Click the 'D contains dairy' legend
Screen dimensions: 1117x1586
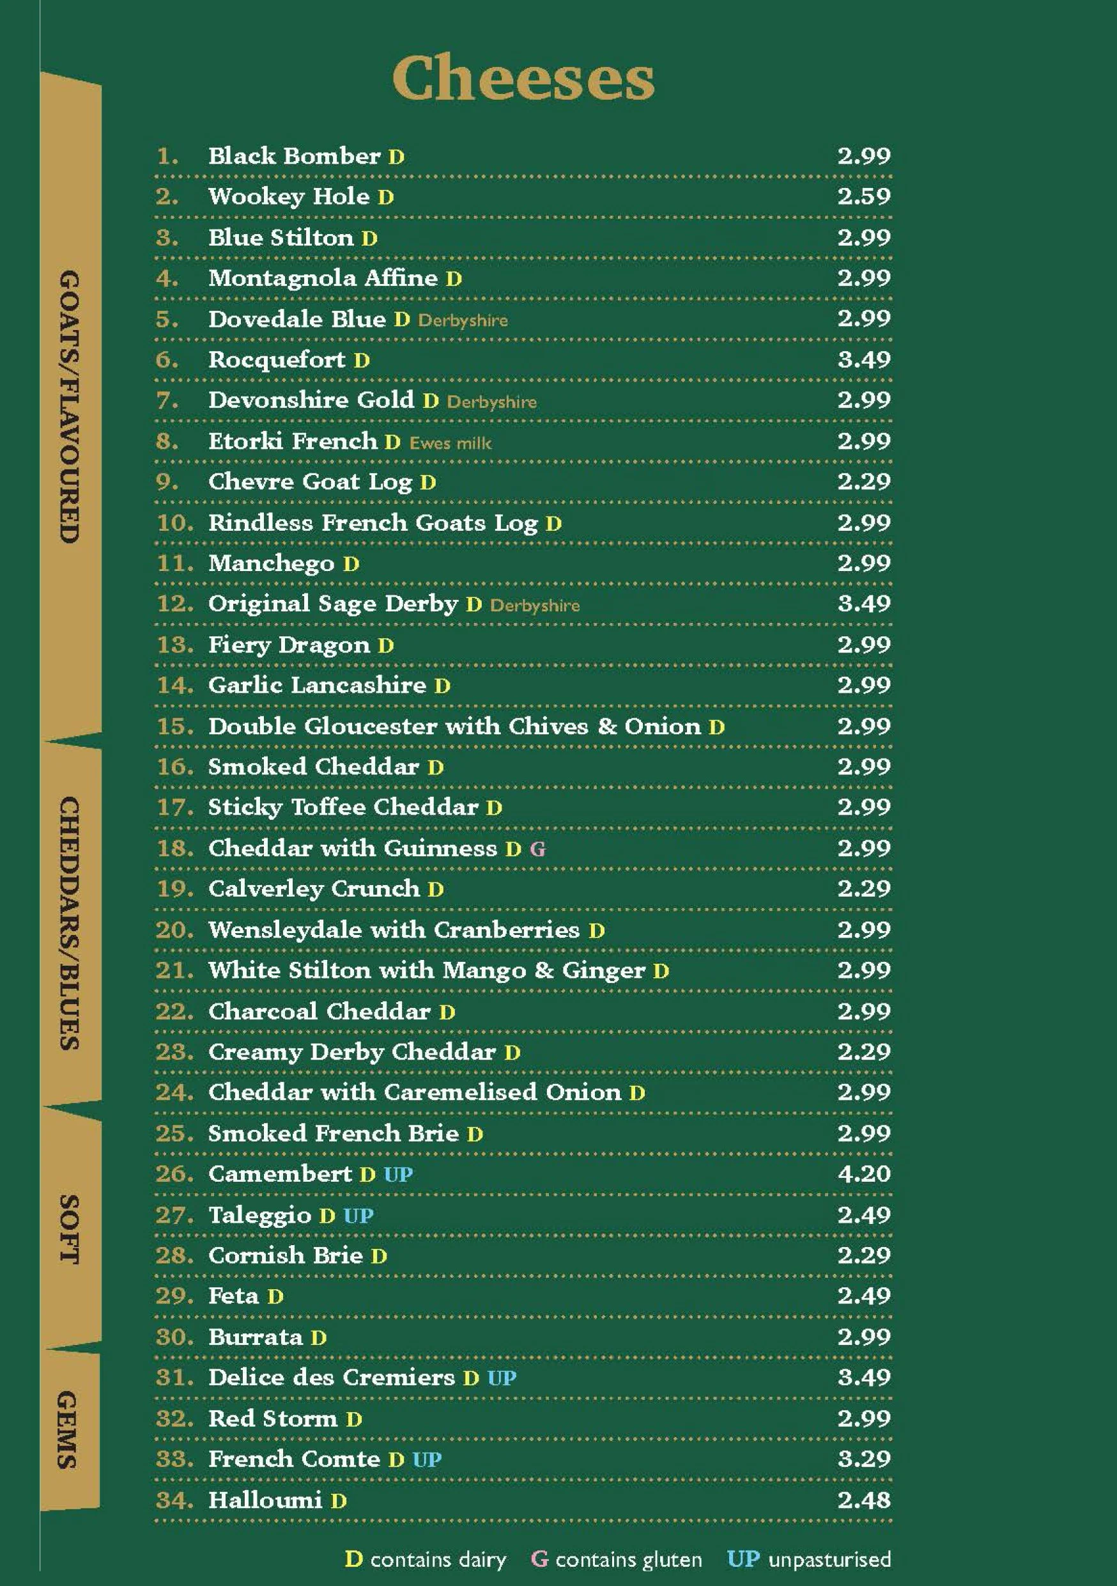point(425,1560)
